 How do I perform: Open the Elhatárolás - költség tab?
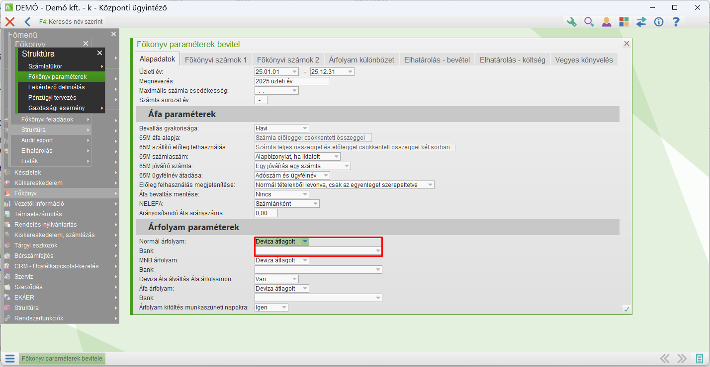coord(513,60)
